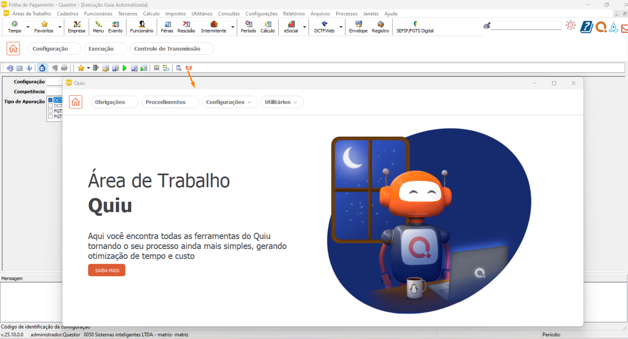The width and height of the screenshot is (628, 339).
Task: Click the DCTFWeb toolbar icon
Action: pos(324,27)
